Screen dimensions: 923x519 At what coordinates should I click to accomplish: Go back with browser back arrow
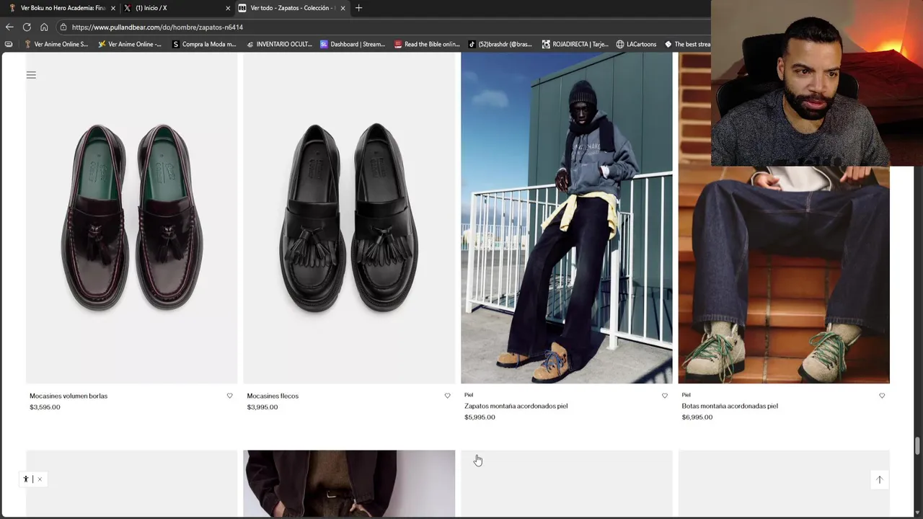[9, 27]
